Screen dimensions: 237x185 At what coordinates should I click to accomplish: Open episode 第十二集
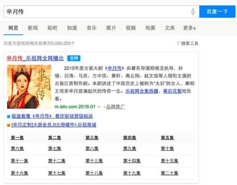pyautogui.click(x=57, y=160)
